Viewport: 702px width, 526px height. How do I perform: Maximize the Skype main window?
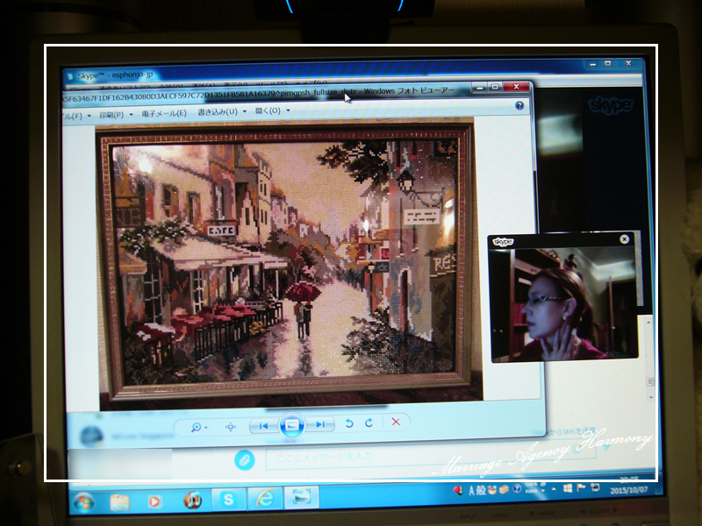point(607,64)
